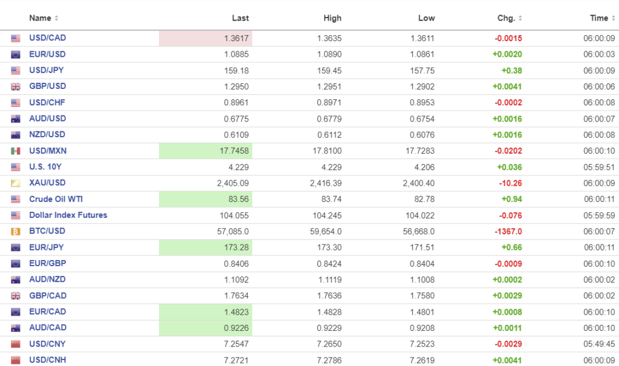The image size is (619, 366).
Task: Open the USD/JPY currency pair link
Action: (47, 70)
